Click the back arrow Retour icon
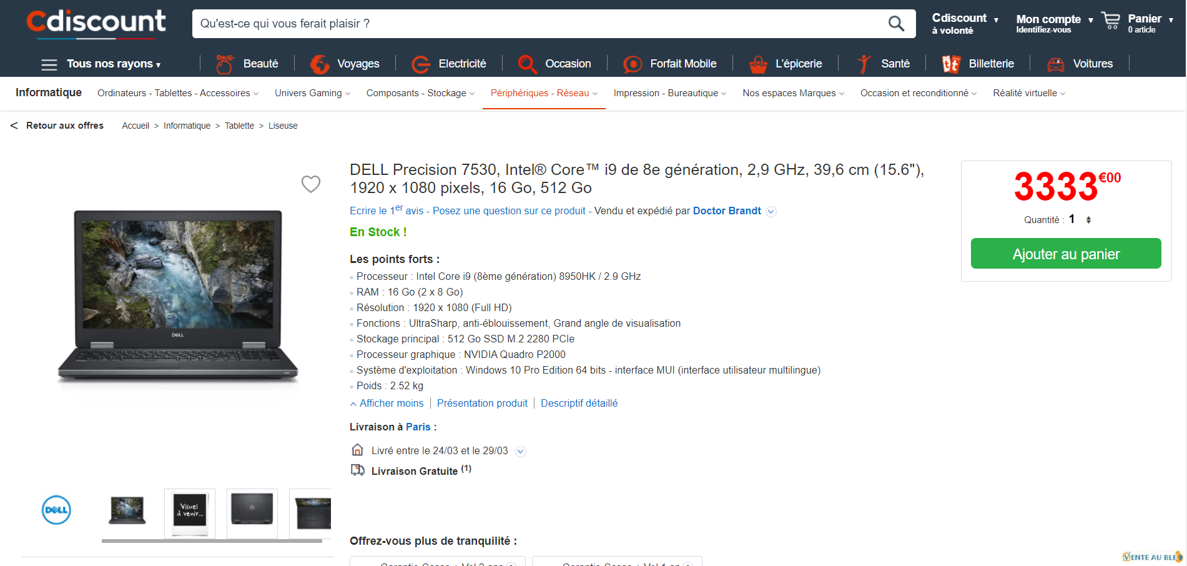 click(x=14, y=126)
